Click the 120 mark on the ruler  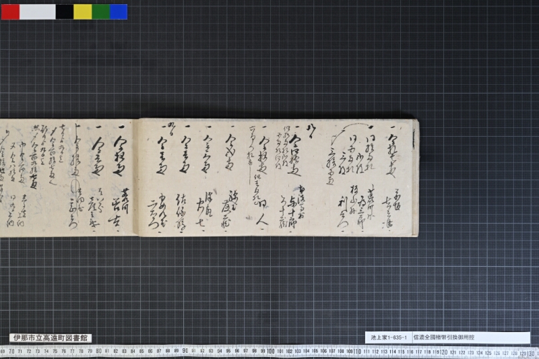point(443,352)
